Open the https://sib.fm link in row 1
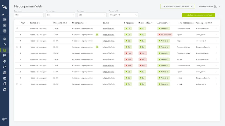The height and width of the screenshot is (126, 225). click(x=109, y=29)
